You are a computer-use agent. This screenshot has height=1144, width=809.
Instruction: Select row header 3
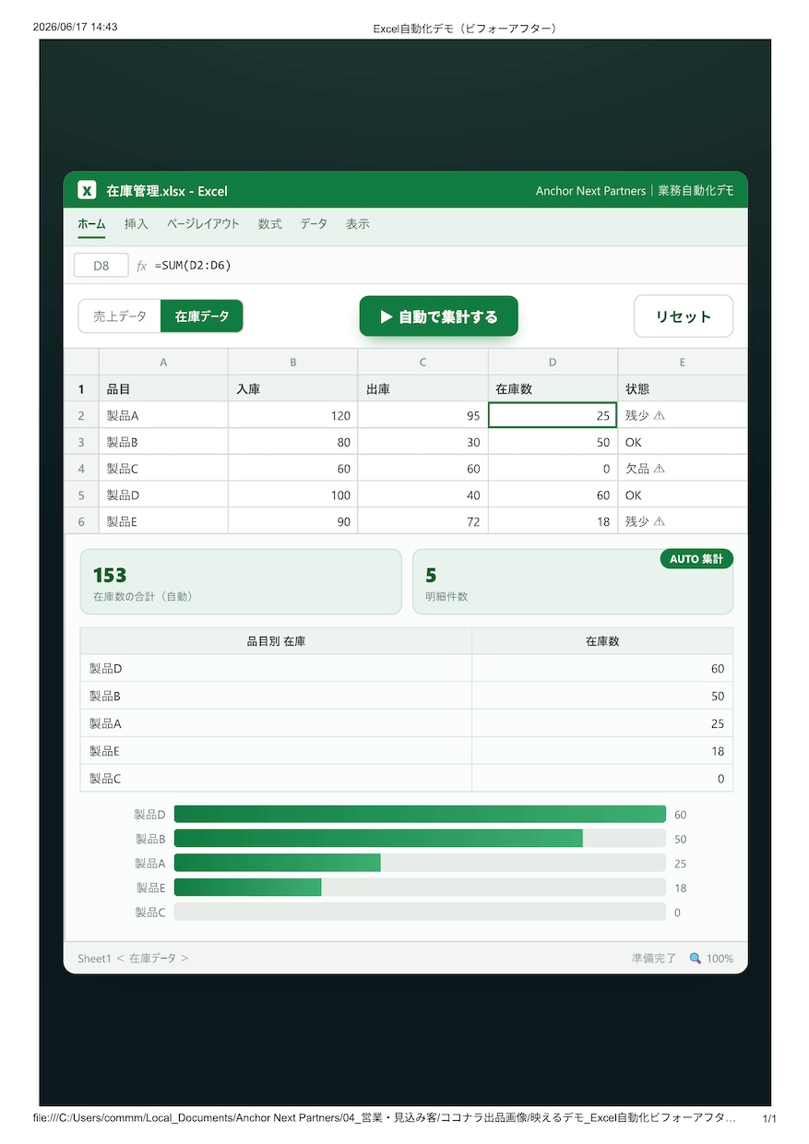point(81,442)
